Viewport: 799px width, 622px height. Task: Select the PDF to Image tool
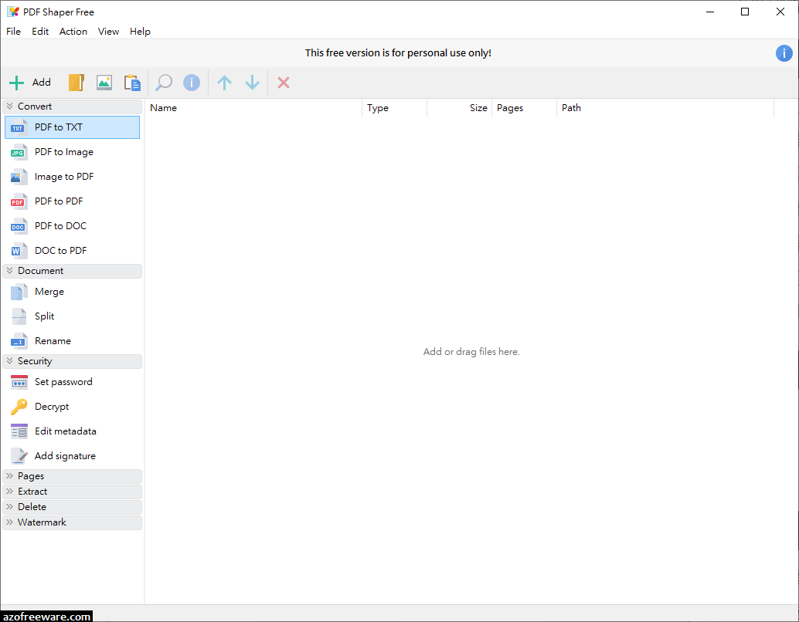[x=73, y=152]
